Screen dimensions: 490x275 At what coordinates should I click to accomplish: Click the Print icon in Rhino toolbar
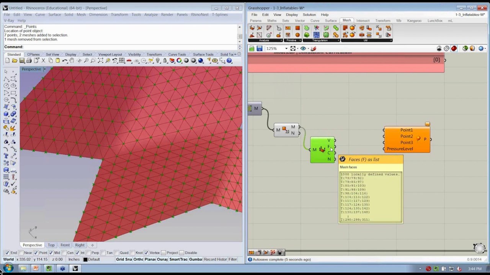tap(29, 61)
